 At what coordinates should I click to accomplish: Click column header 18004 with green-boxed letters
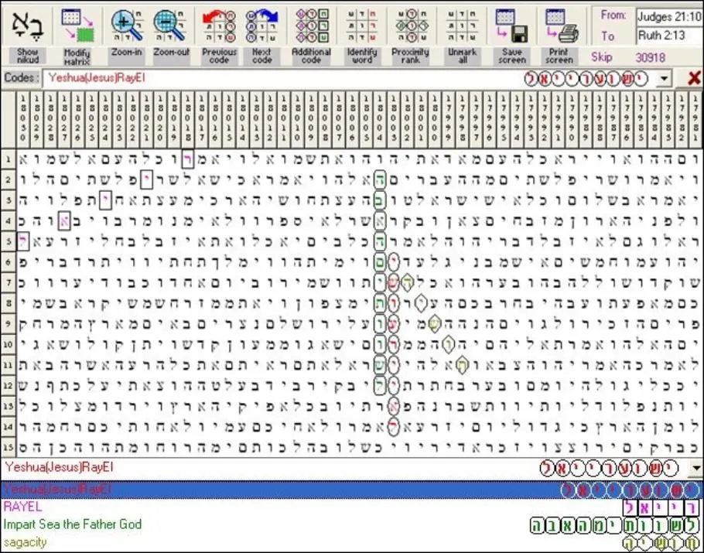pyautogui.click(x=380, y=118)
